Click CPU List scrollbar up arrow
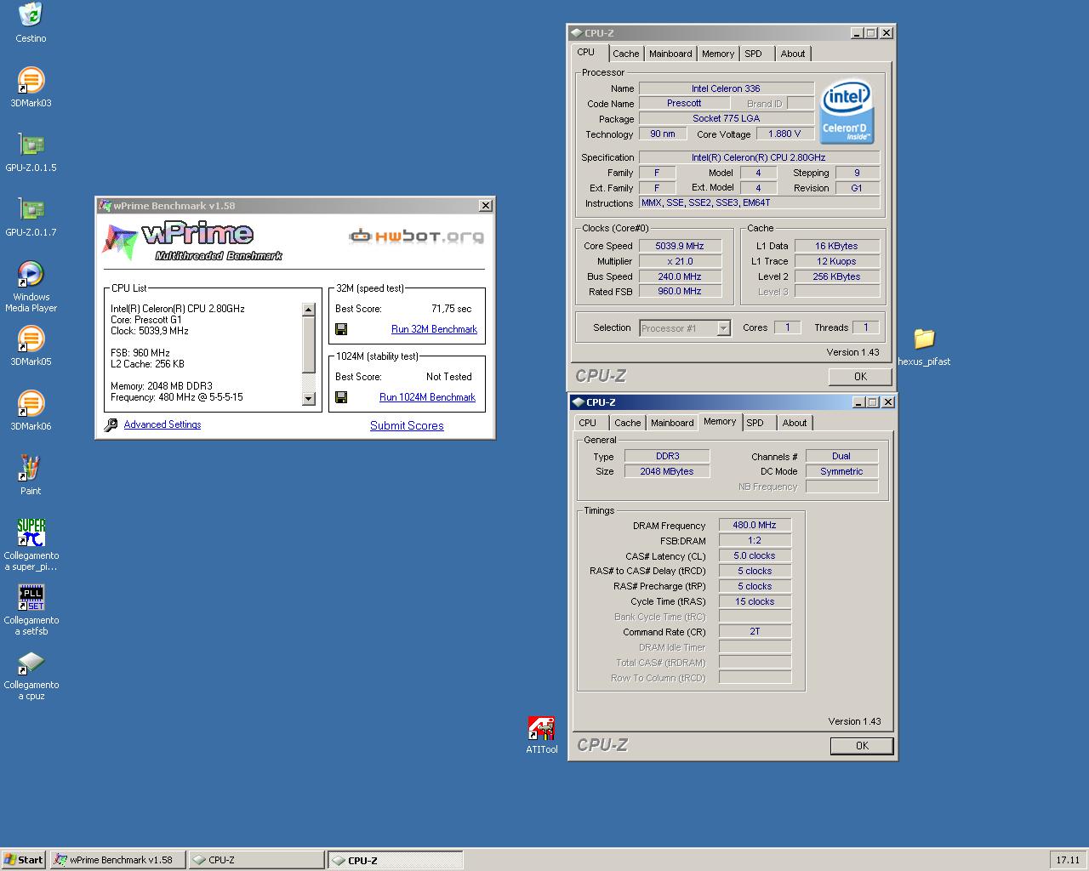Screen dimensions: 1089x871 pyautogui.click(x=309, y=310)
